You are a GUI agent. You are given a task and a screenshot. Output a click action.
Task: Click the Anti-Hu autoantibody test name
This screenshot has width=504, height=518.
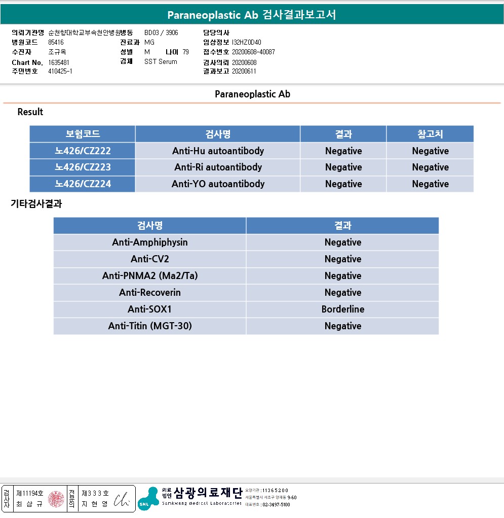(x=218, y=151)
